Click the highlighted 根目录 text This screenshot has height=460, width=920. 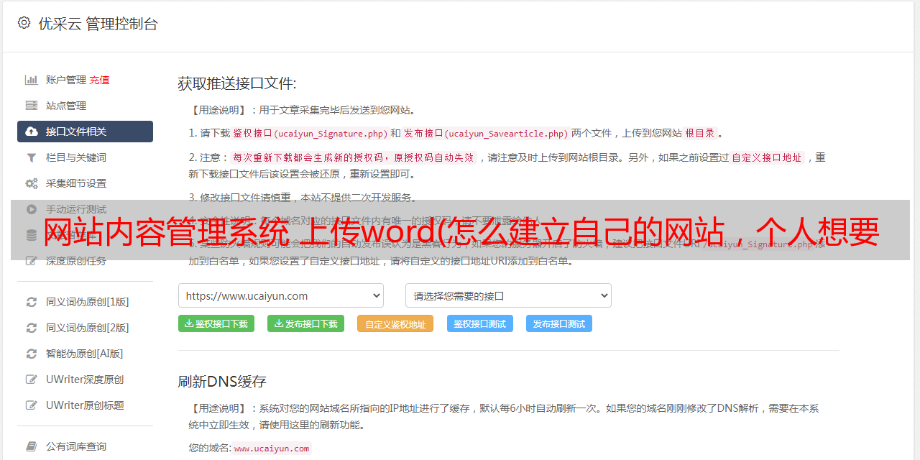point(700,133)
